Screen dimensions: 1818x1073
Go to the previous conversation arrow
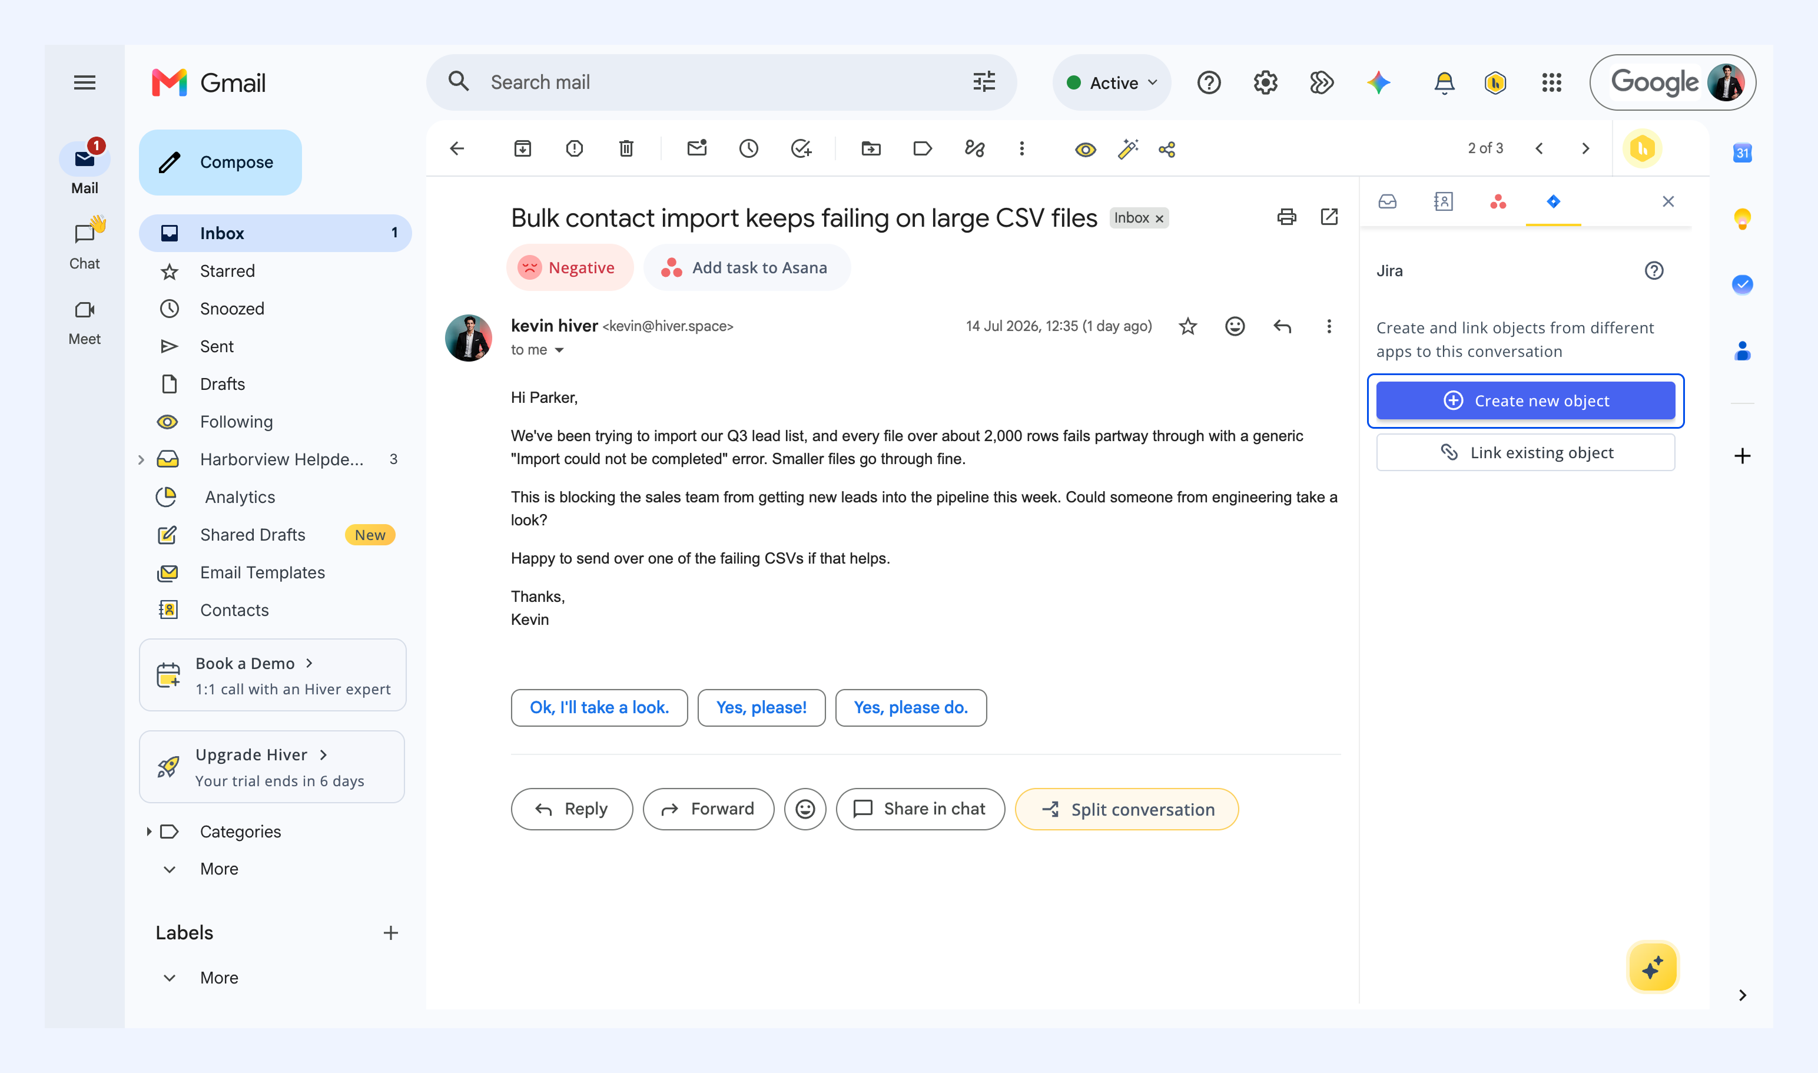1540,149
